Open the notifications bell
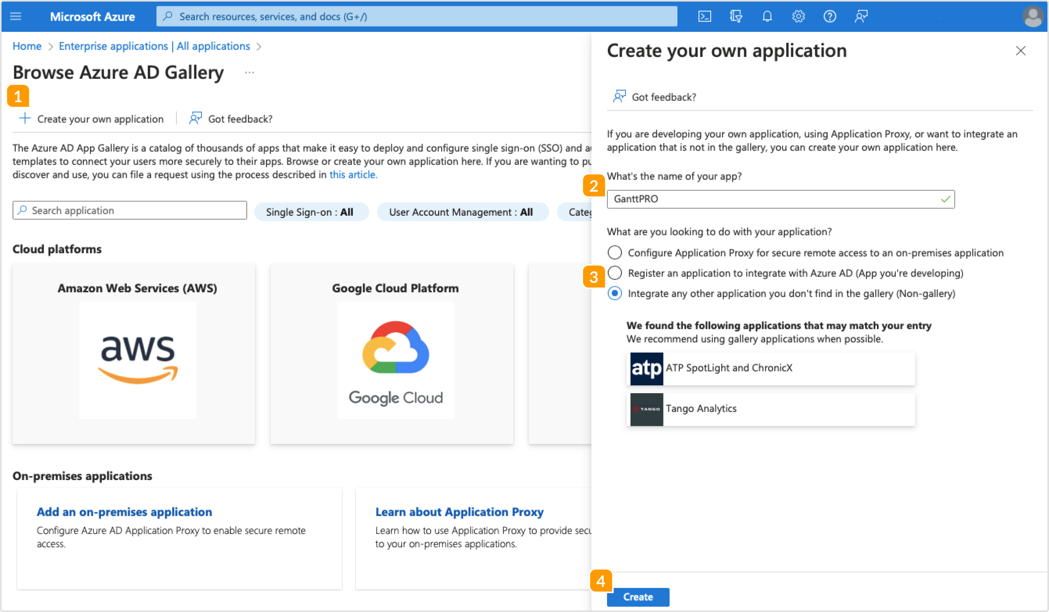The image size is (1049, 612). 767,16
